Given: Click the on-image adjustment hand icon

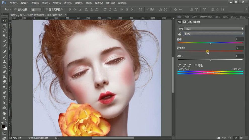Looking at the screenshot, I should (x=179, y=34).
